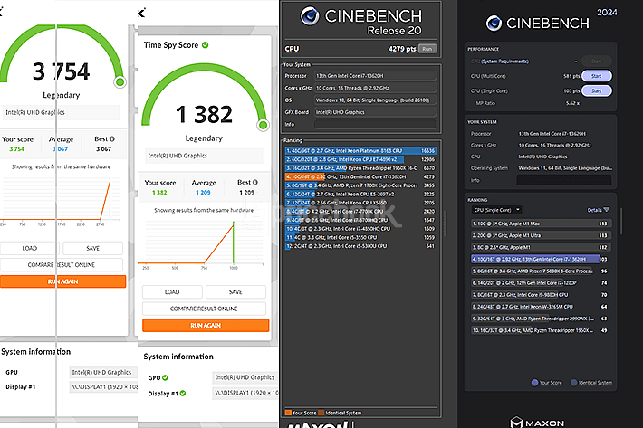The image size is (643, 428).
Task: Open the System Requirements link
Action: click(x=504, y=62)
